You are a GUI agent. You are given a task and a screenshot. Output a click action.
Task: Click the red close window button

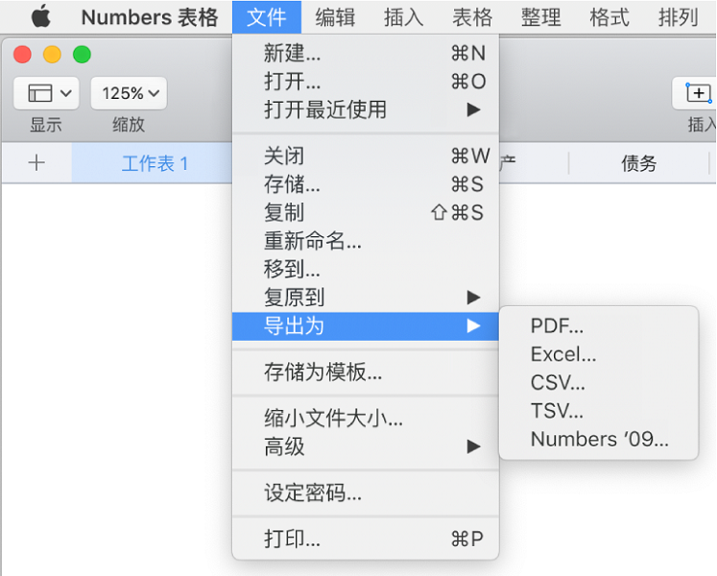tap(22, 55)
